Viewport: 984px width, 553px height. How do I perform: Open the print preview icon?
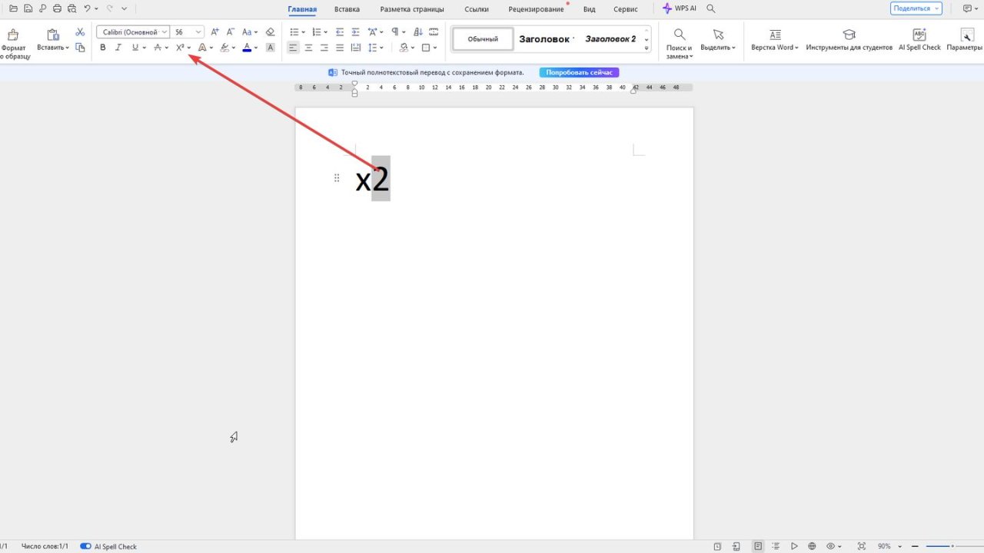(71, 8)
